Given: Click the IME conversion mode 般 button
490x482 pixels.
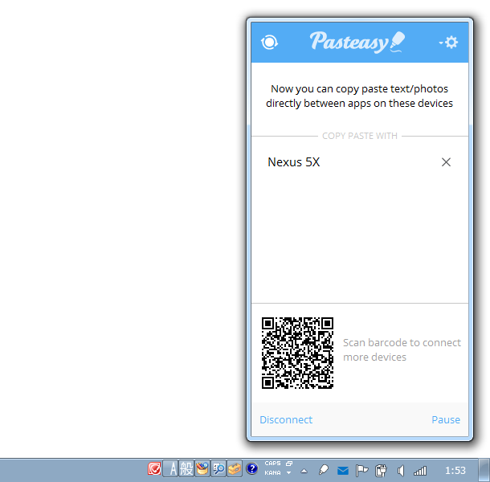Looking at the screenshot, I should 186,469.
